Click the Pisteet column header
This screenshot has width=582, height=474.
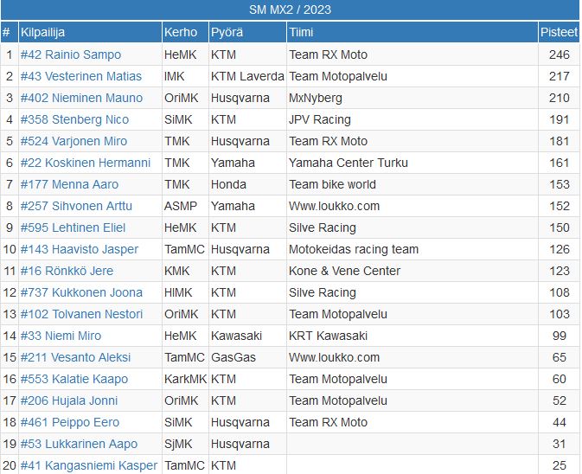559,33
